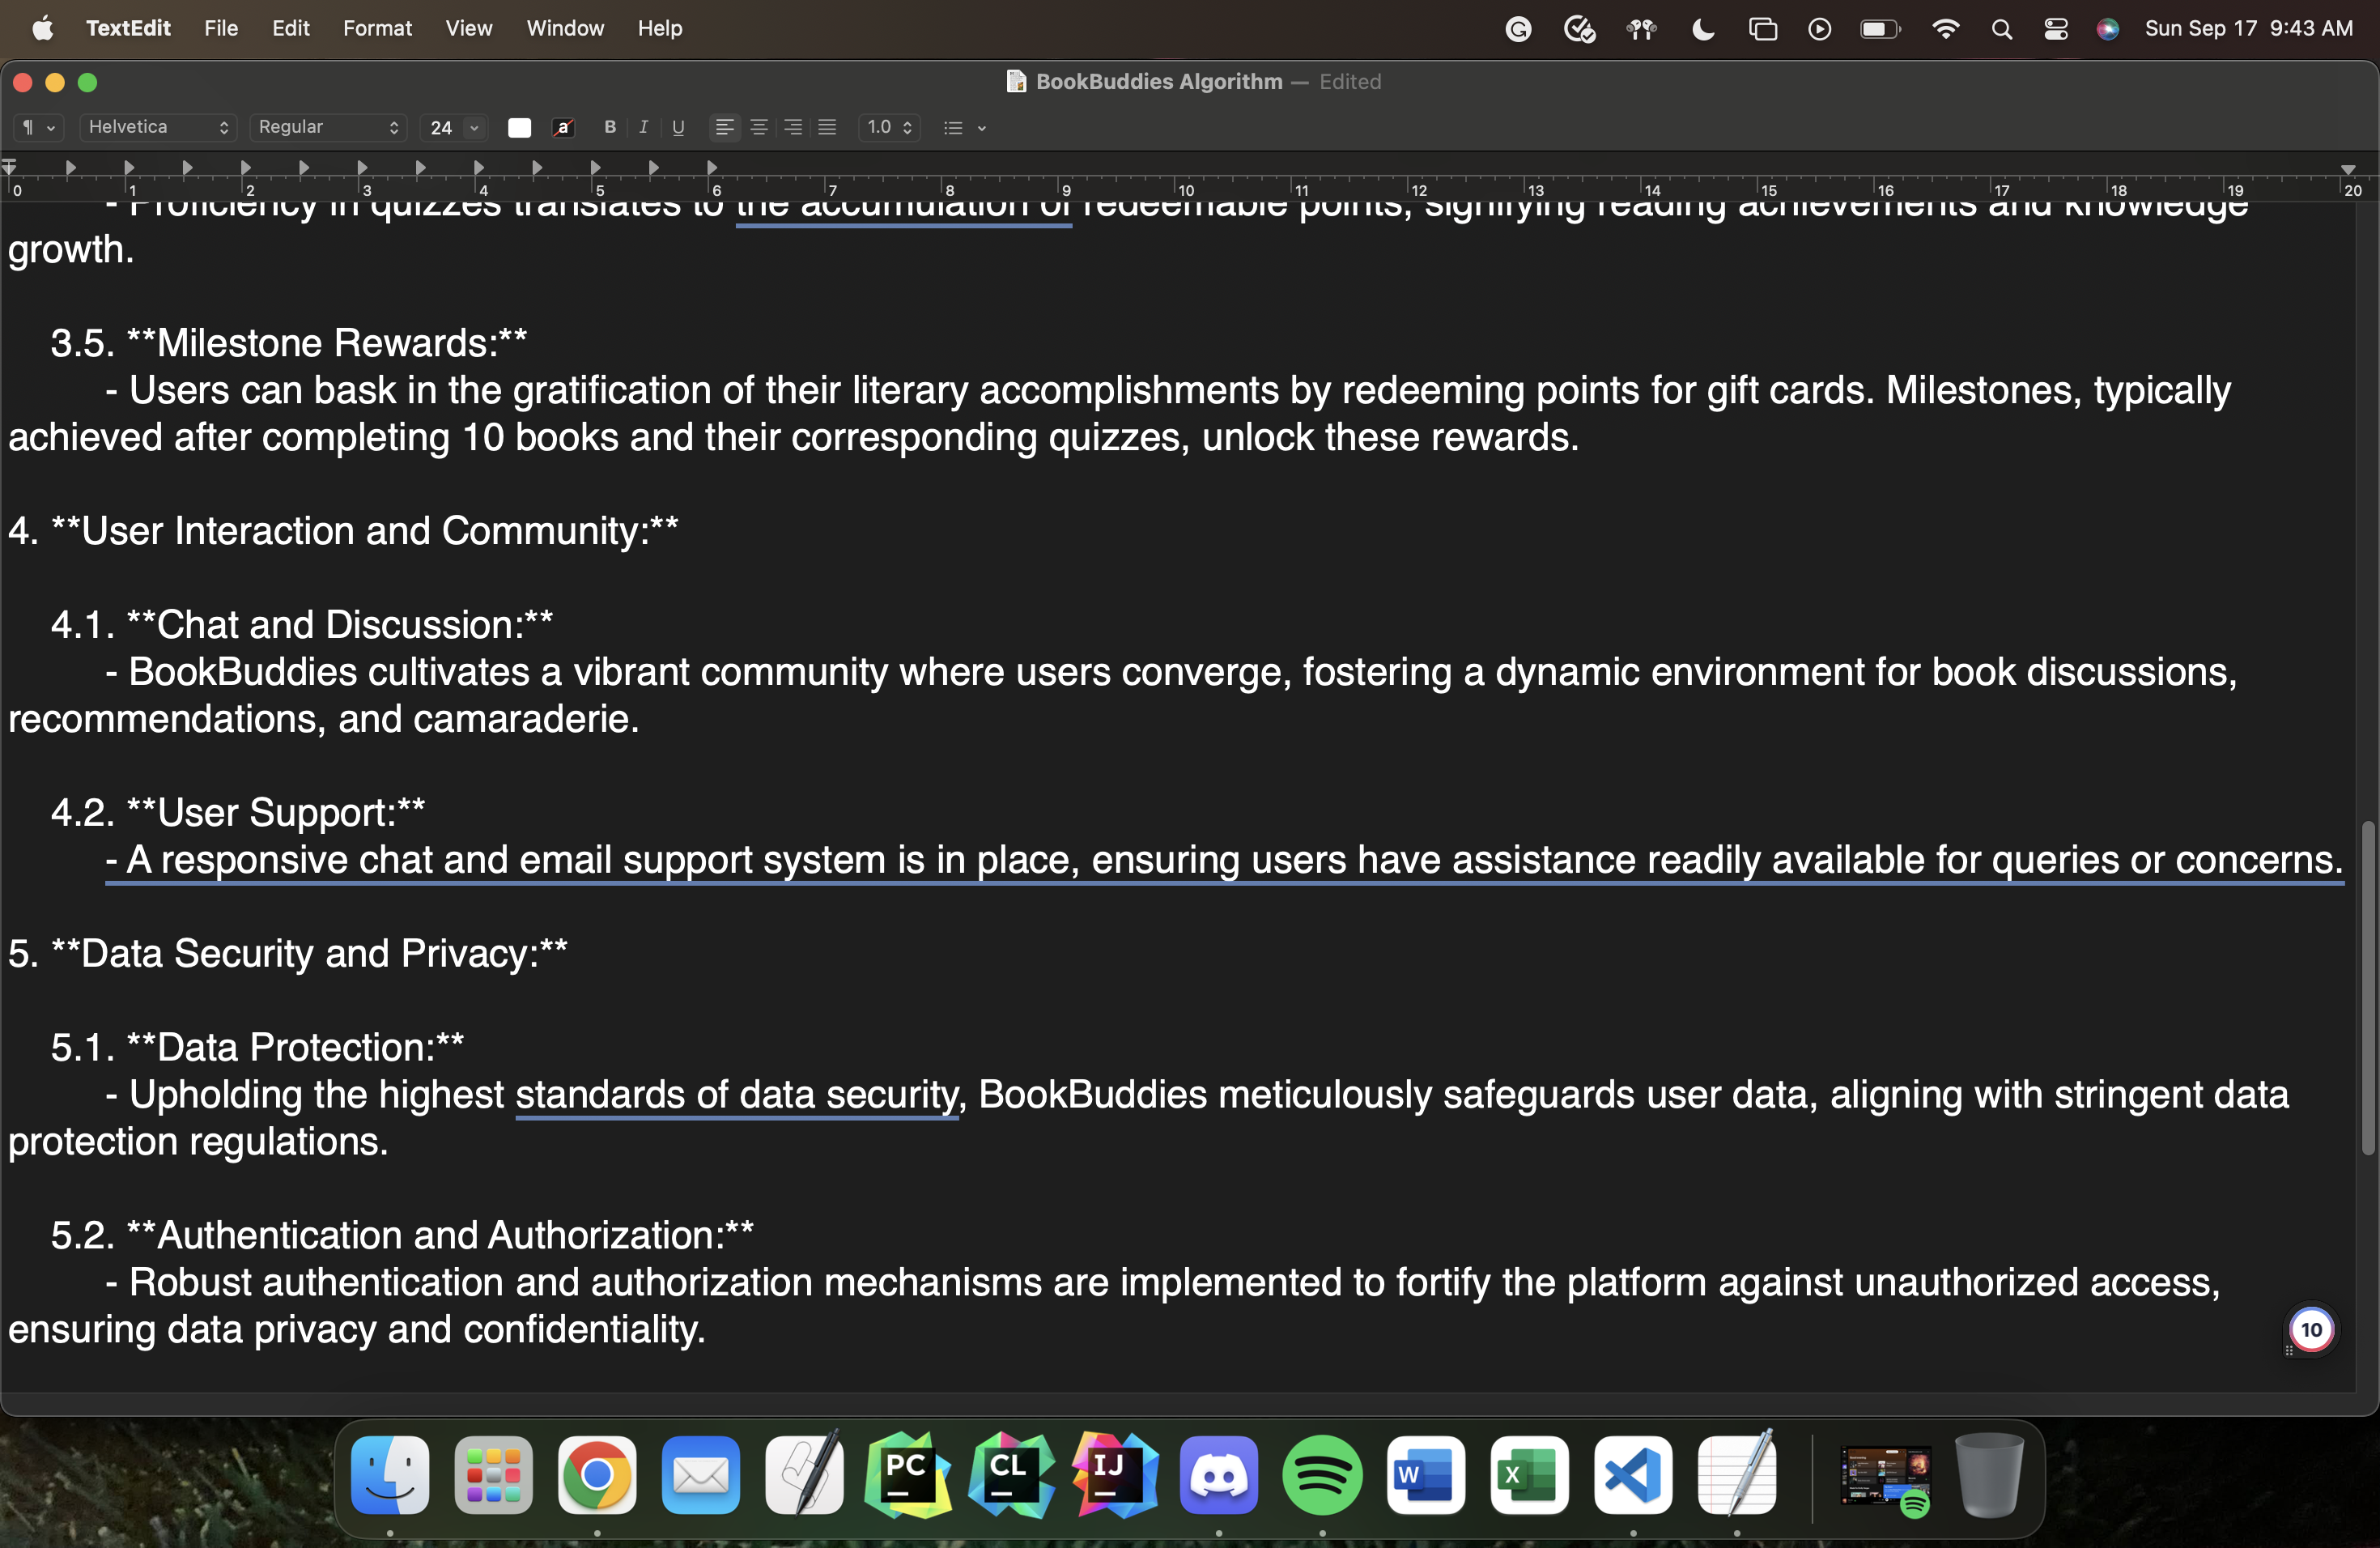
Task: Open Visual Studio Code from dock
Action: [1632, 1476]
